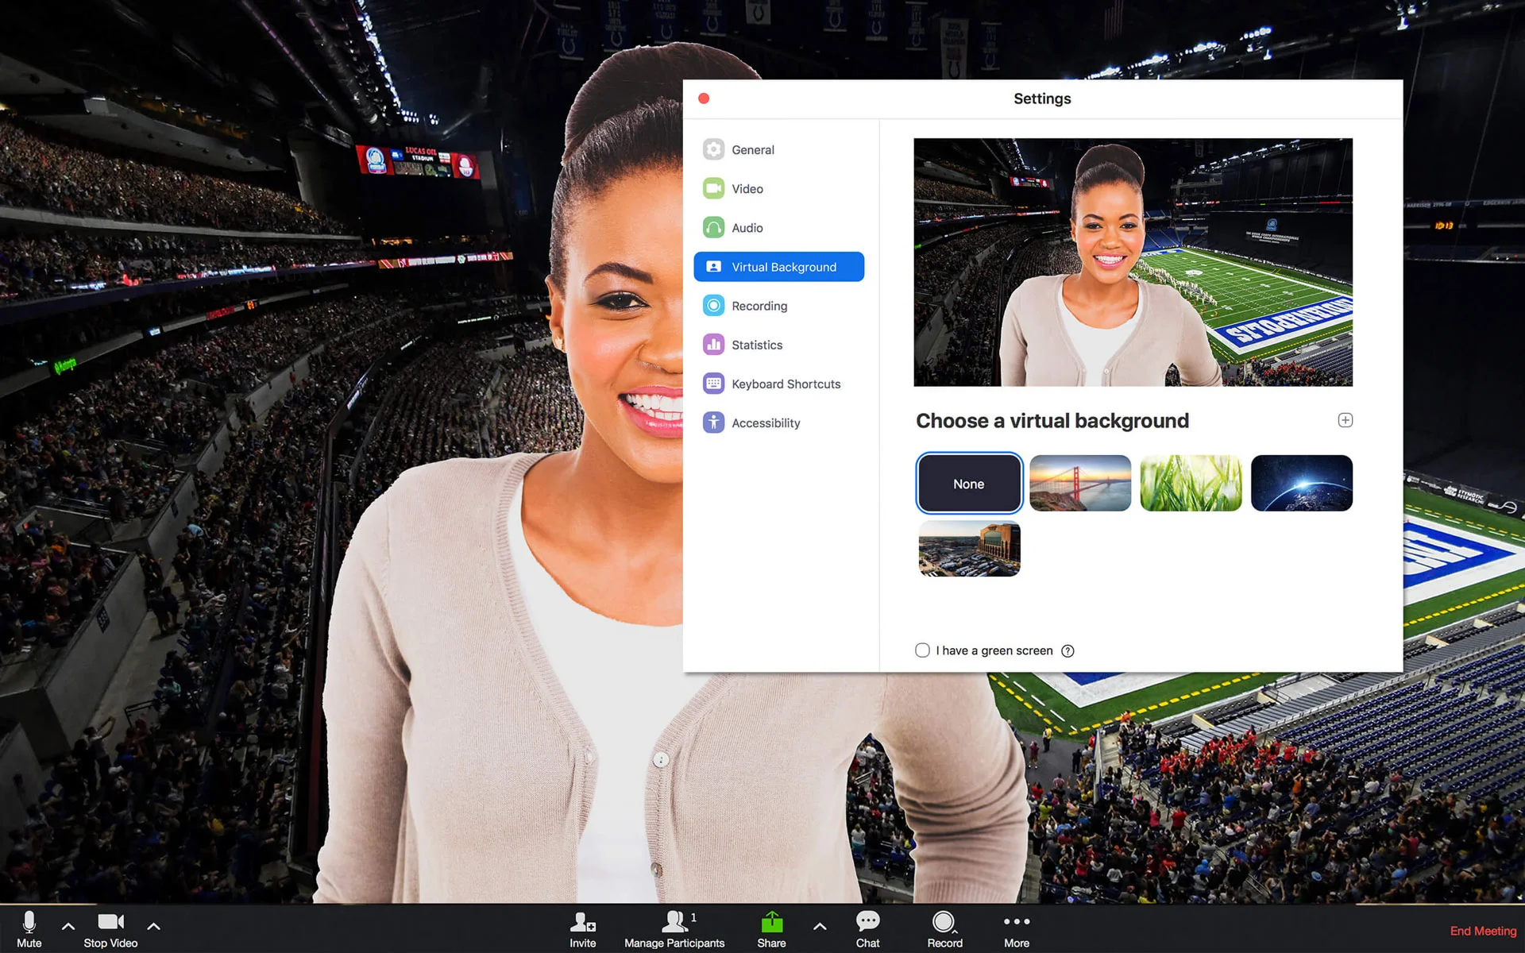Expand audio options arrow beside Mute
The height and width of the screenshot is (953, 1525).
pos(68,926)
